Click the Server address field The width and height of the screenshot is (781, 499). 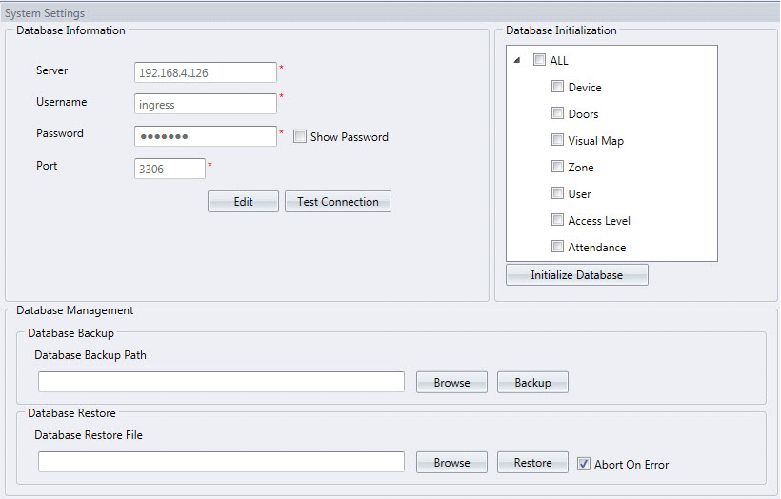tap(205, 72)
